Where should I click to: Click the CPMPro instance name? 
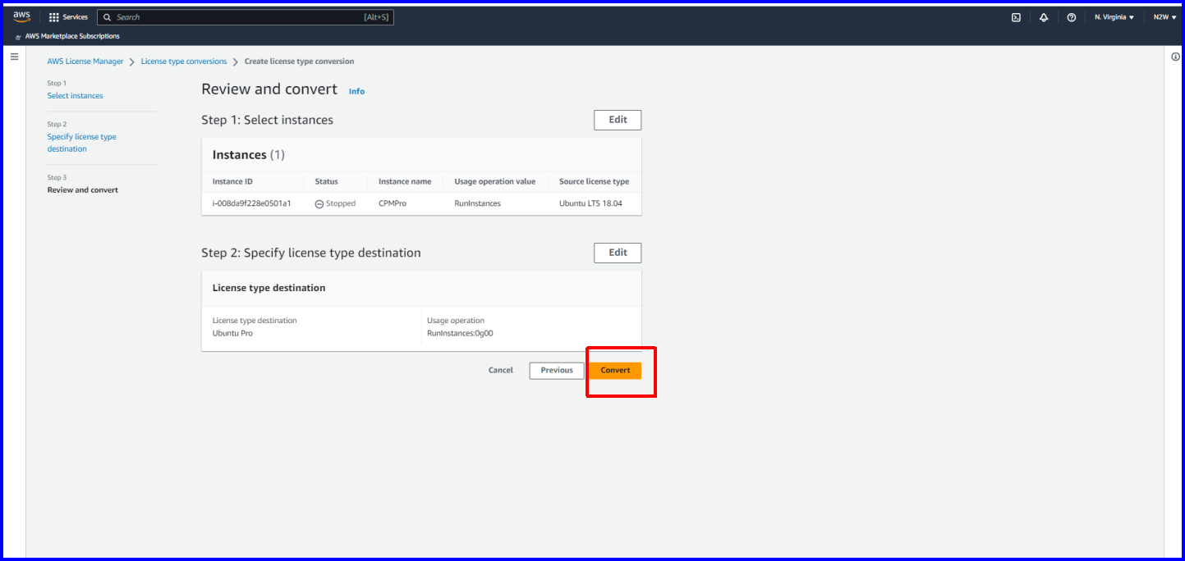tap(393, 203)
